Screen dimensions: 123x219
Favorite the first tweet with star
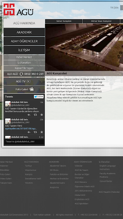[42, 115]
